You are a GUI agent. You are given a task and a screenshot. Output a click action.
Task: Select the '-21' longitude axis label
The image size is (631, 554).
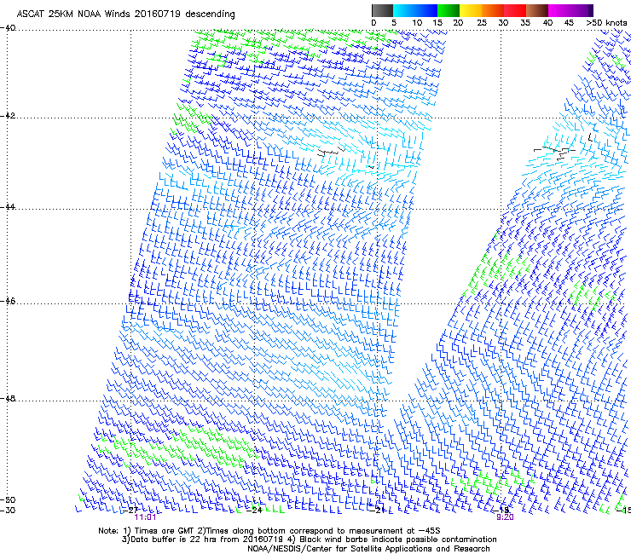click(378, 511)
